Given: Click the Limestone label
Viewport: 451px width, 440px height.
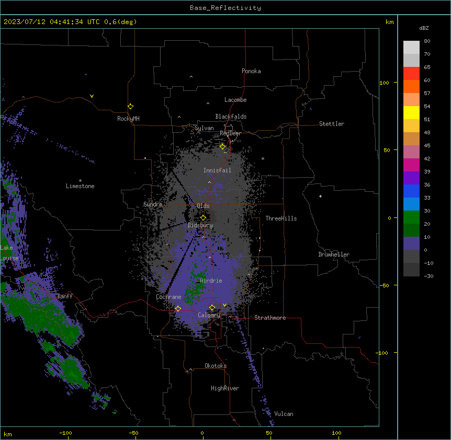Looking at the screenshot, I should click(x=80, y=186).
